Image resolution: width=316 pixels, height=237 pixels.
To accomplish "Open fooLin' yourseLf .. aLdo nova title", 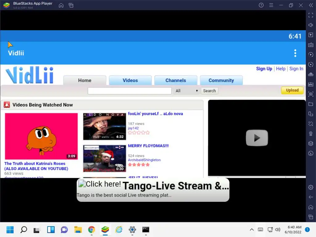I will pos(156,114).
